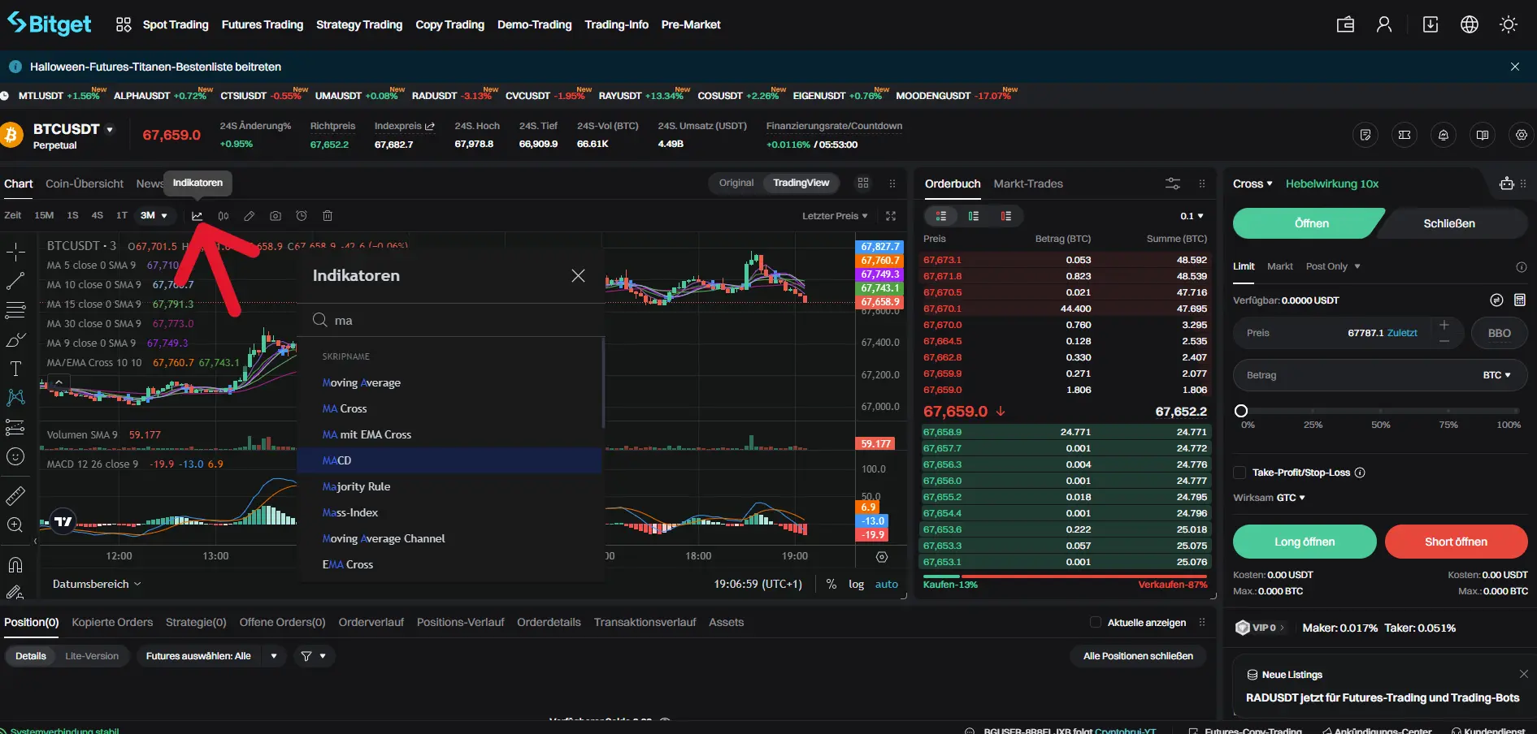The image size is (1537, 734).
Task: Click the BBO price button
Action: tap(1500, 333)
